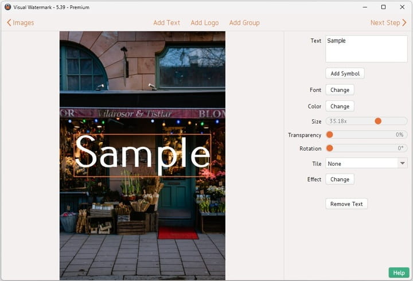Viewport: 413px width, 281px height.
Task: Click the Next Step right chevron arrow
Action: (x=404, y=23)
